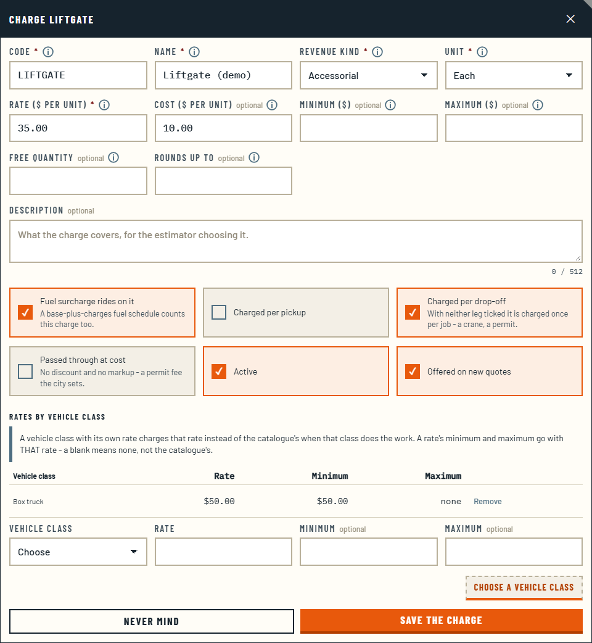Show info for the Name field
This screenshot has width=592, height=643.
(x=194, y=52)
